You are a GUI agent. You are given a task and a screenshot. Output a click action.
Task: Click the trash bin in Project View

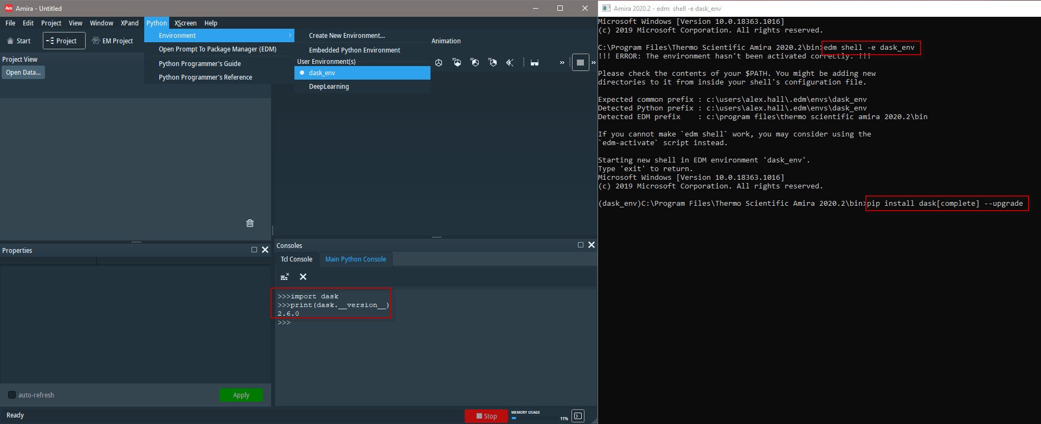click(x=250, y=223)
